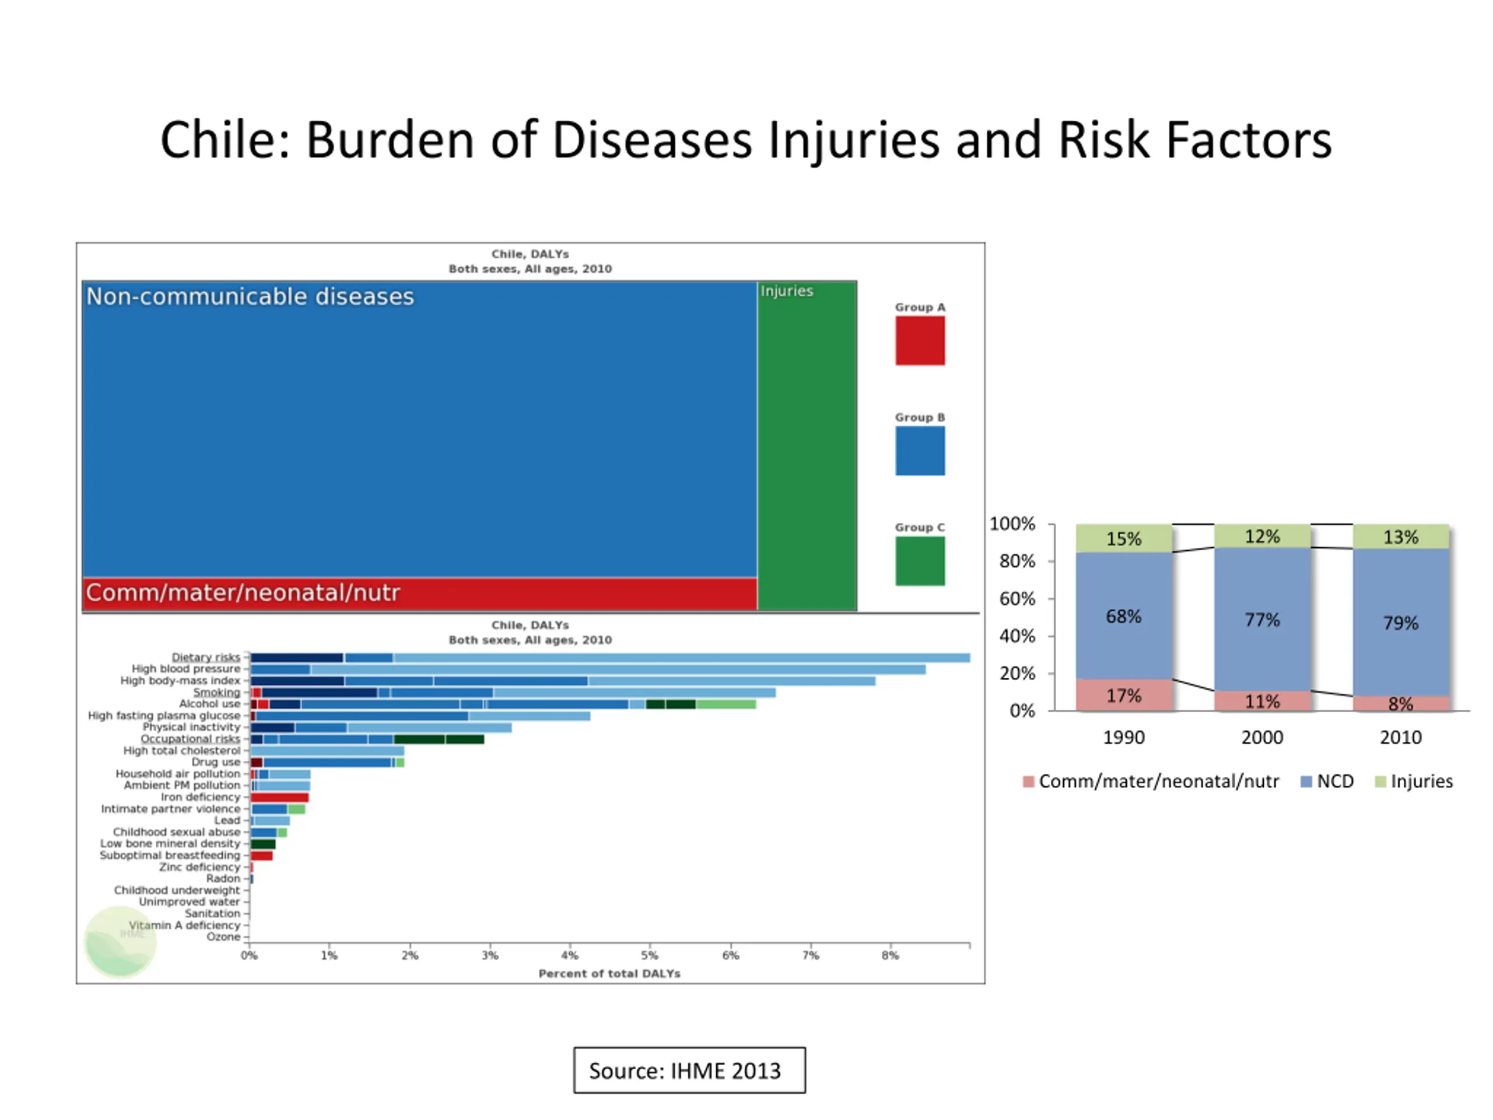Click the 11% Comm/mater segment for 2000
Screen dimensions: 1493x1120
(1262, 701)
